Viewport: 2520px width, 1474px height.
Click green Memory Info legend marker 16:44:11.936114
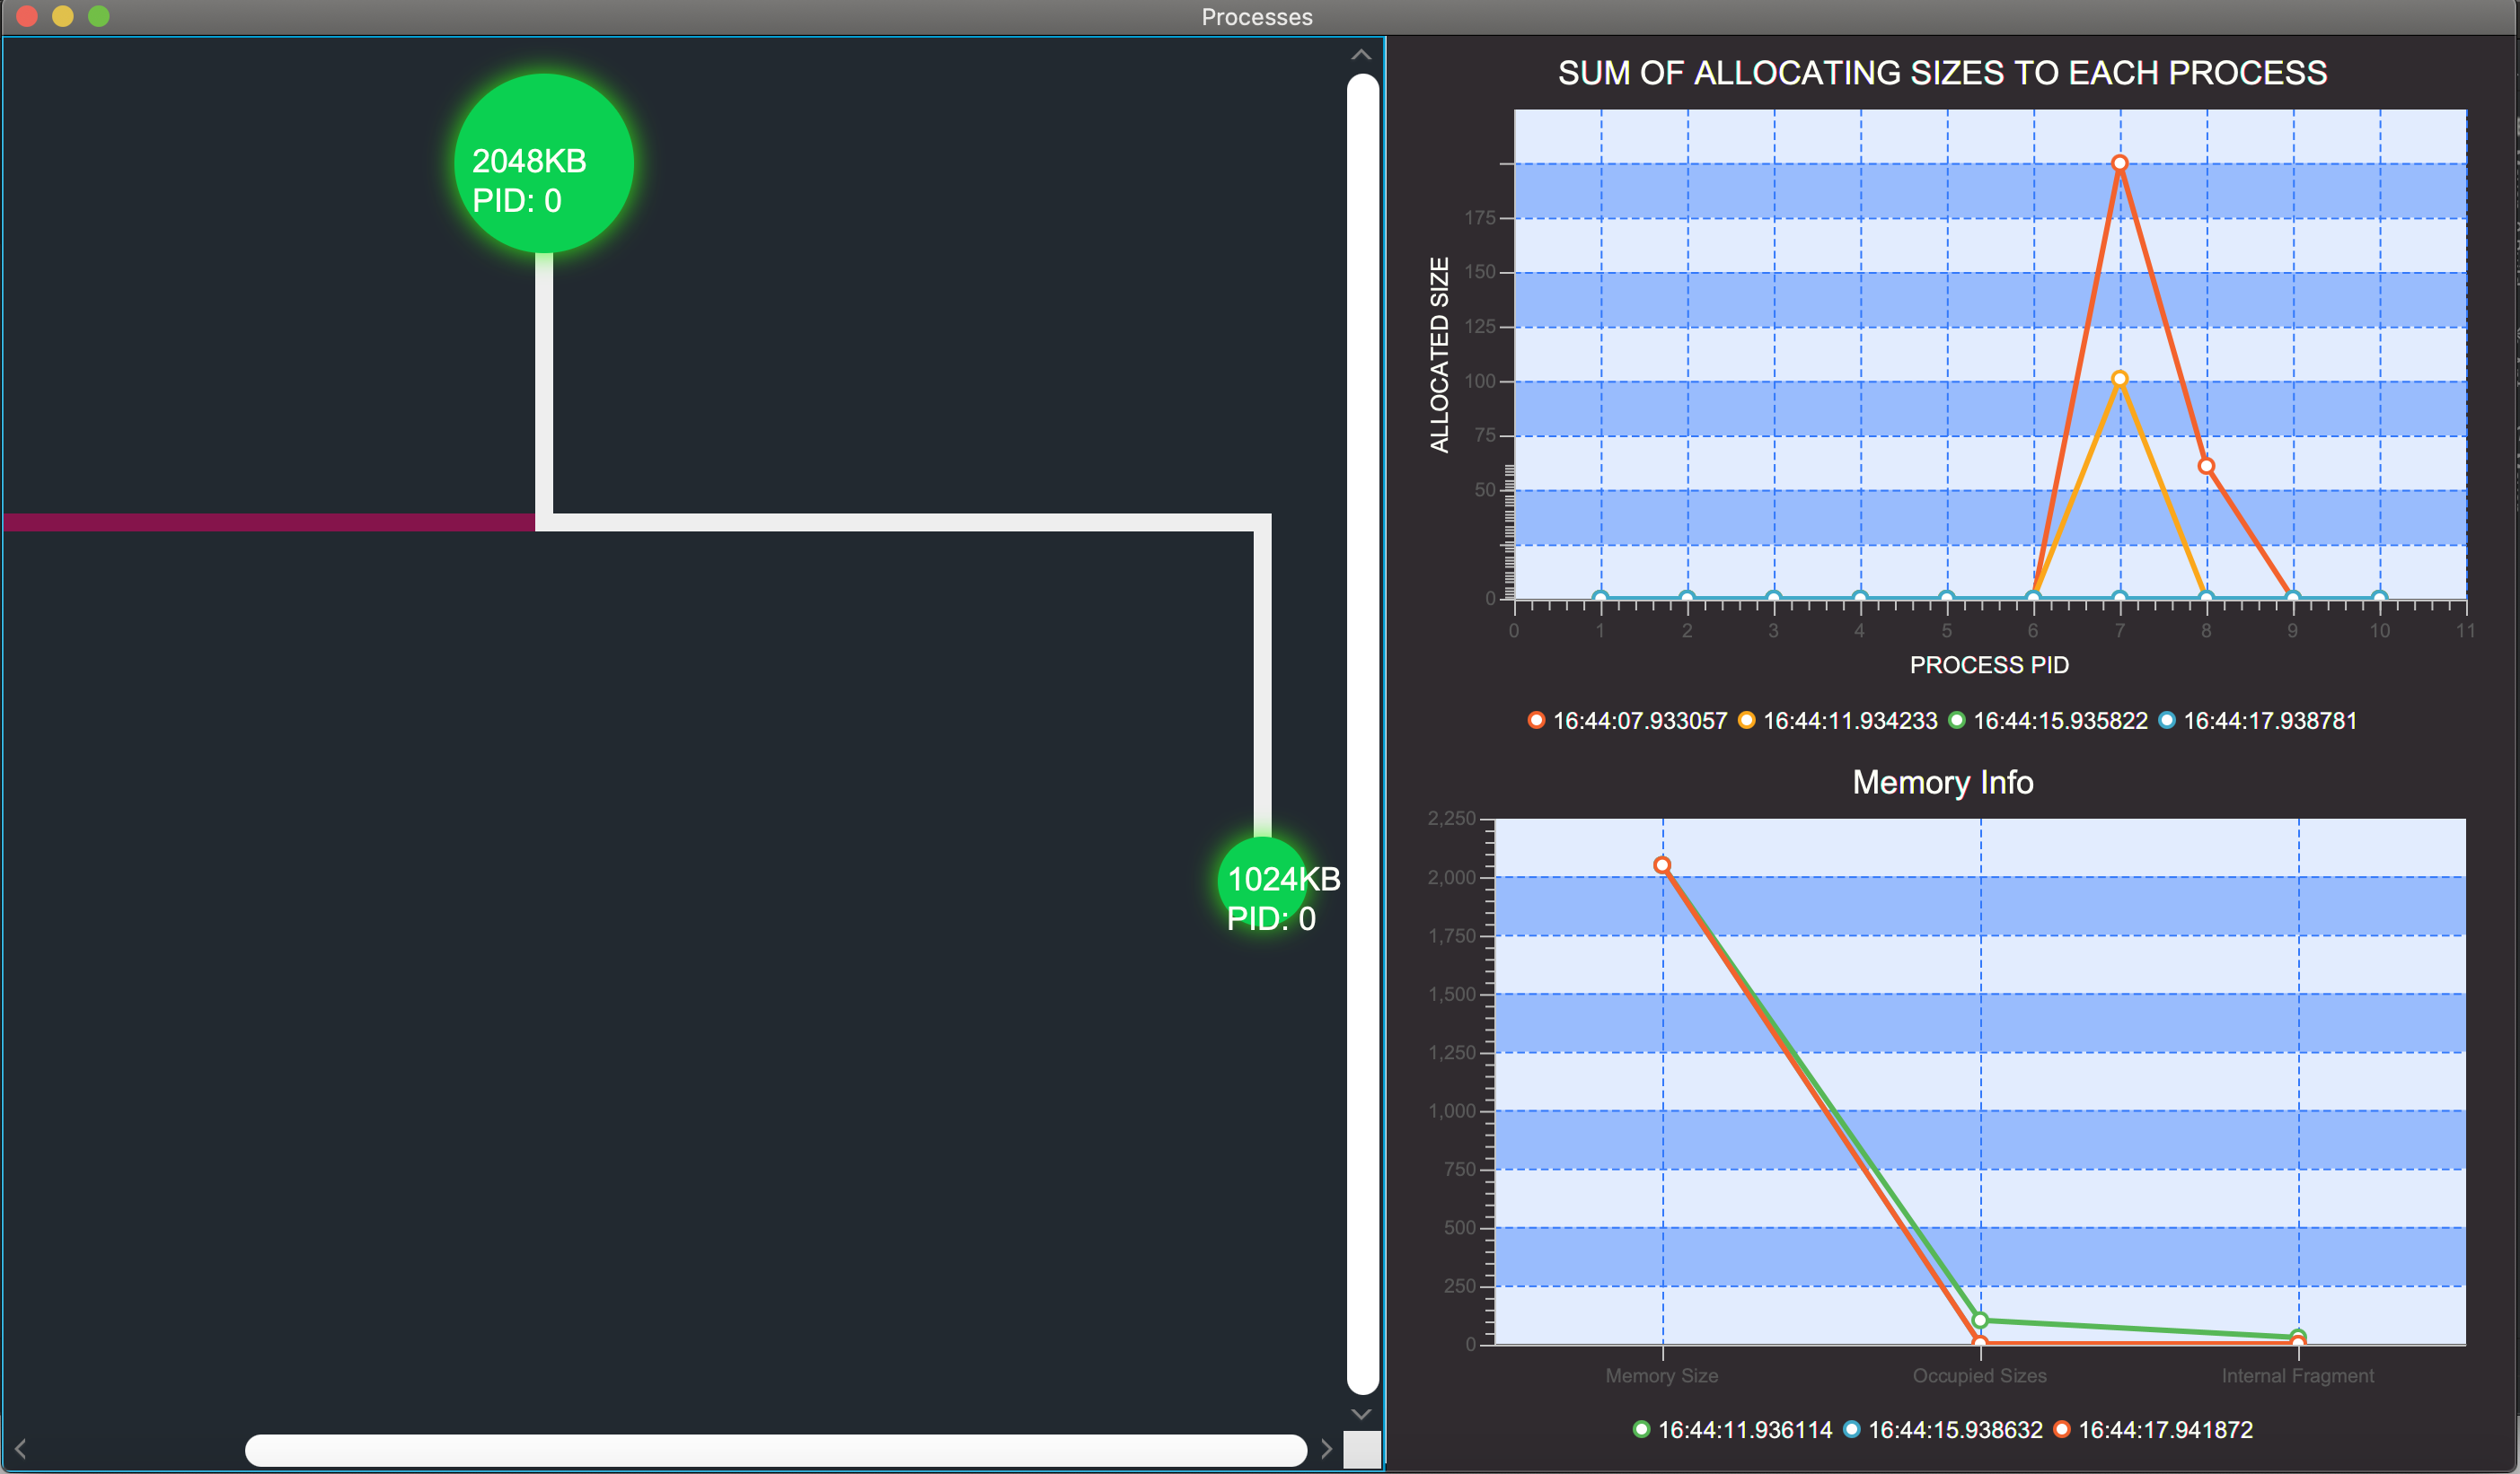coord(1641,1429)
